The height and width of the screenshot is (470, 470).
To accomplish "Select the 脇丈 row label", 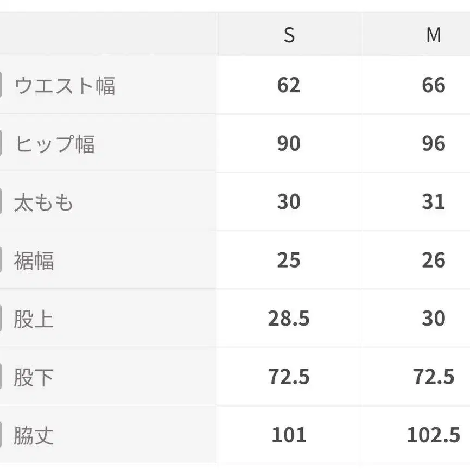I will click(x=34, y=435).
